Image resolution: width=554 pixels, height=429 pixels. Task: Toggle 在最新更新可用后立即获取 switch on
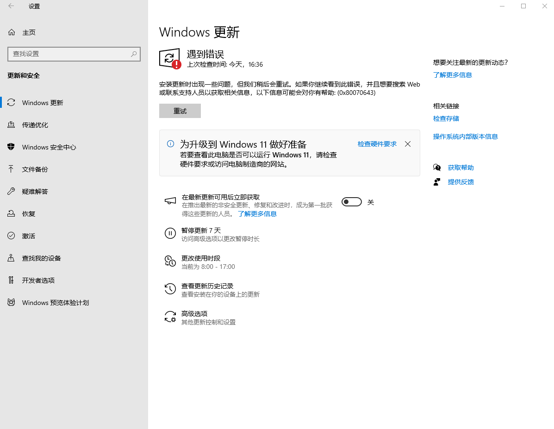point(352,202)
